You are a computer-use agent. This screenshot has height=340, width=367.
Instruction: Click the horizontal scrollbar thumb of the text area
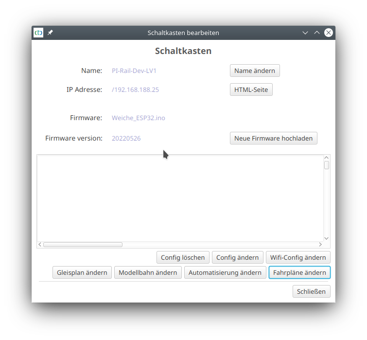point(83,245)
